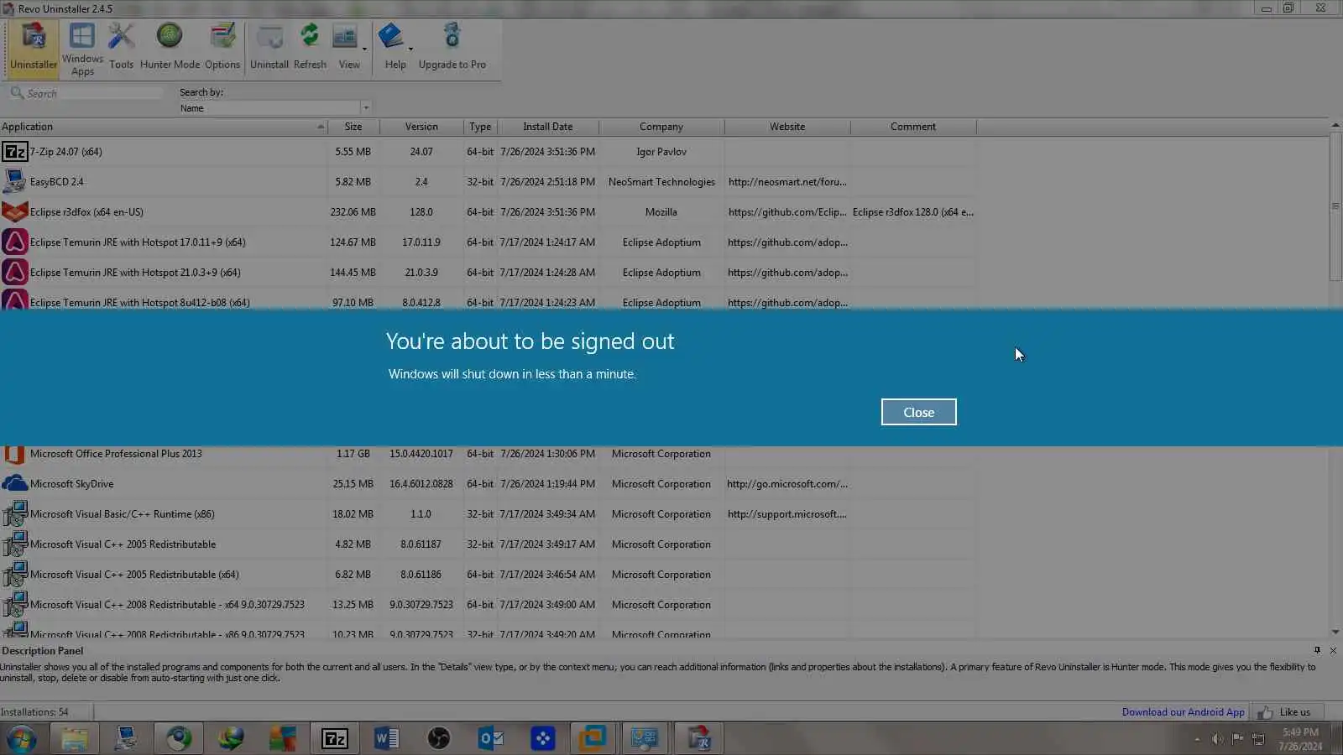
Task: Activate Hunter Mode
Action: pos(170,49)
